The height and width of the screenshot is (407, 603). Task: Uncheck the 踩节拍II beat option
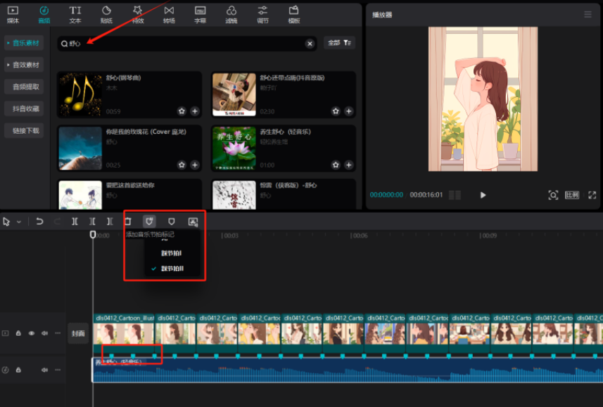pos(172,268)
